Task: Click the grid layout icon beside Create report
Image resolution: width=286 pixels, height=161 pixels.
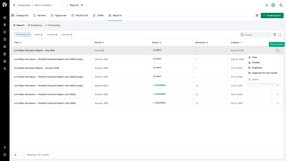Action: point(257,16)
